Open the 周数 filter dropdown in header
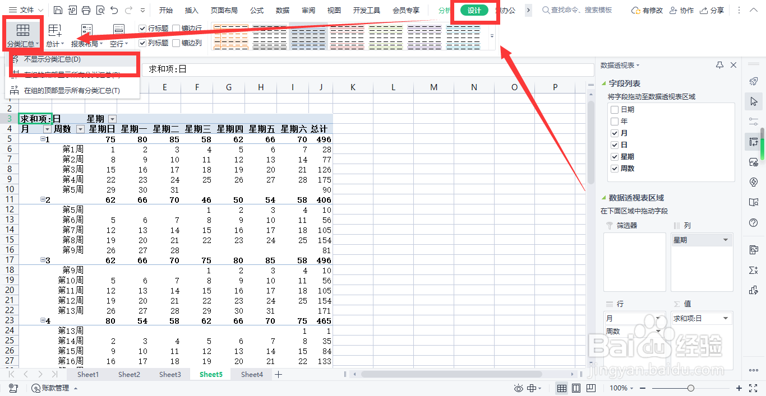This screenshot has height=396, width=766. [x=80, y=129]
